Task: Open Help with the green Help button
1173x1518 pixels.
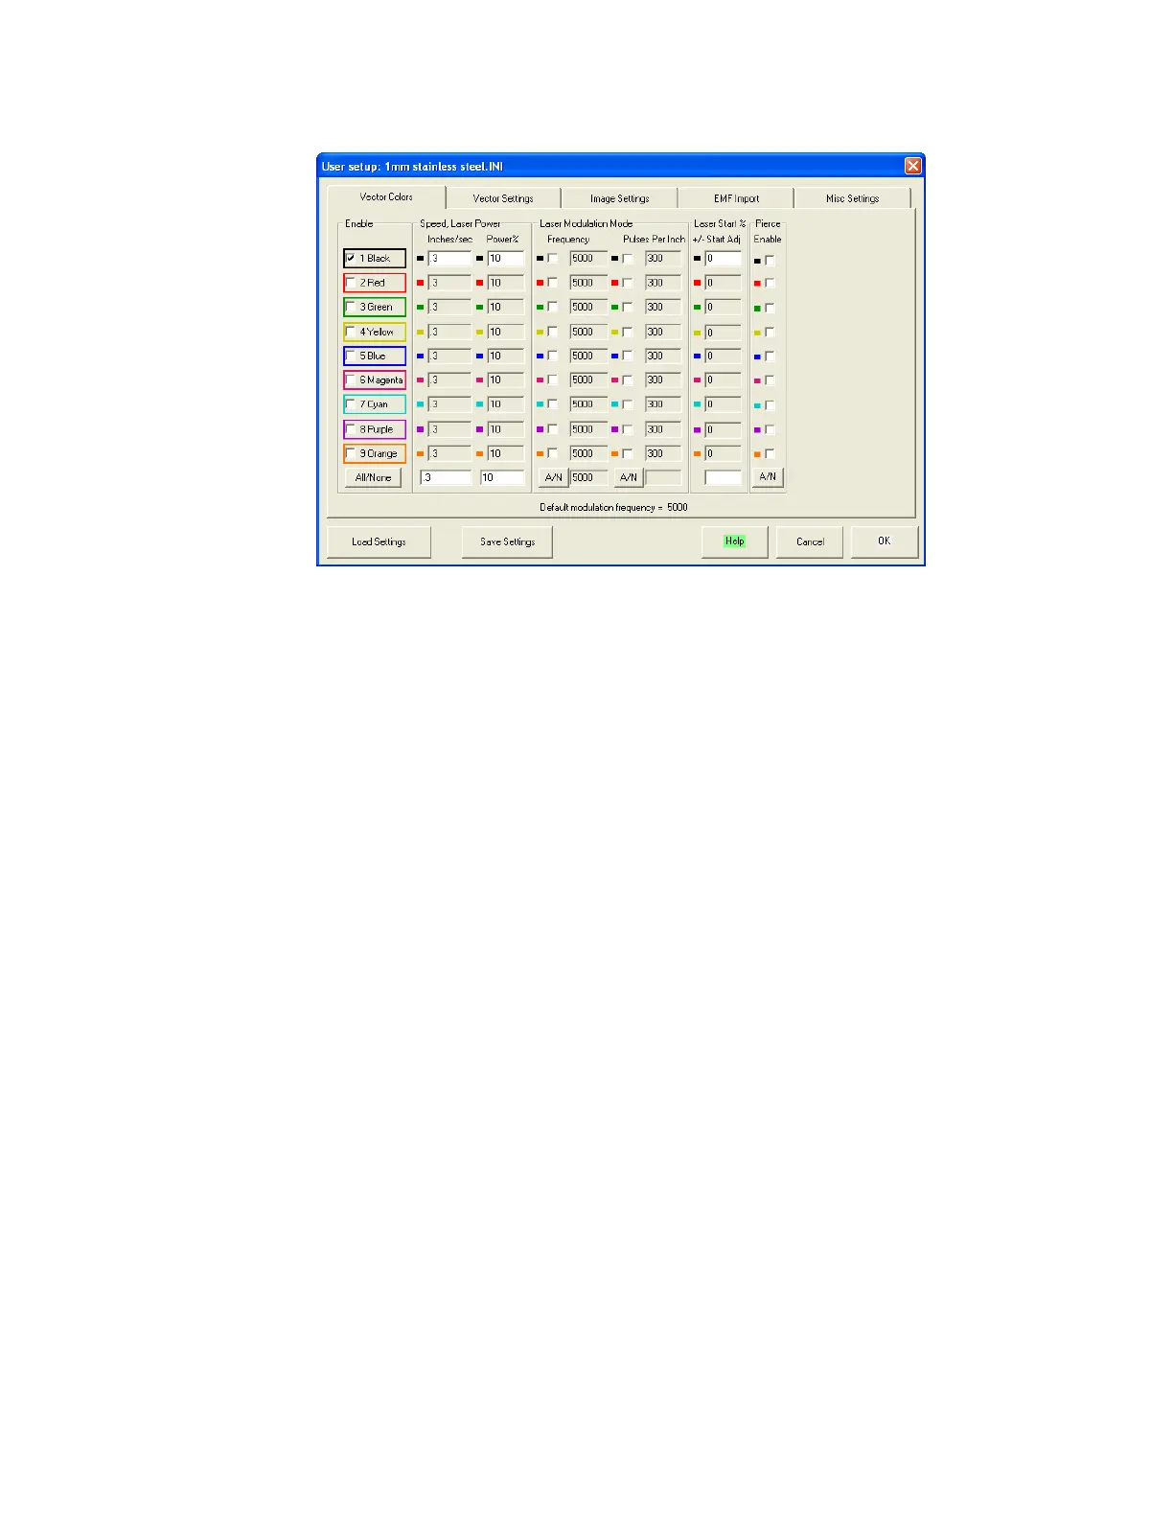Action: tap(735, 541)
